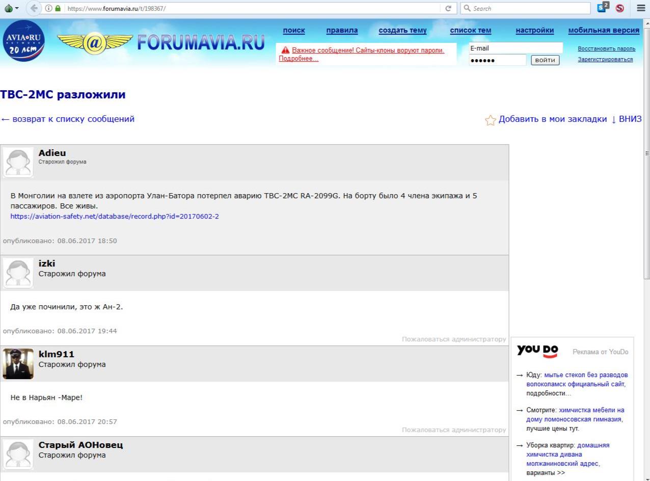Screen dimensions: 650x481
Task: Click the Реклама от YouDo label
Action: (x=601, y=352)
